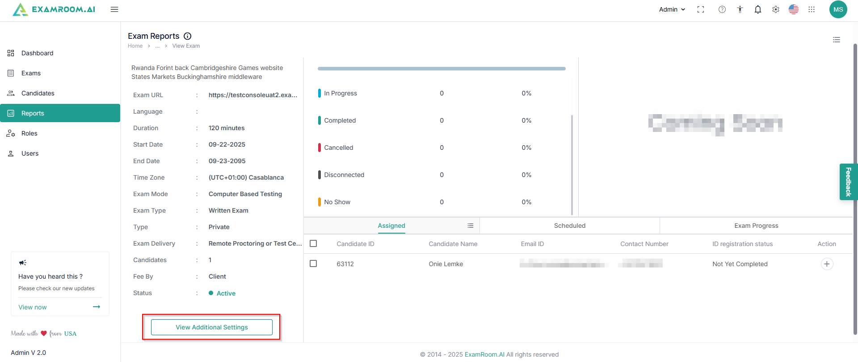858x362 pixels.
Task: Switch to the Exam Progress tab
Action: point(756,226)
